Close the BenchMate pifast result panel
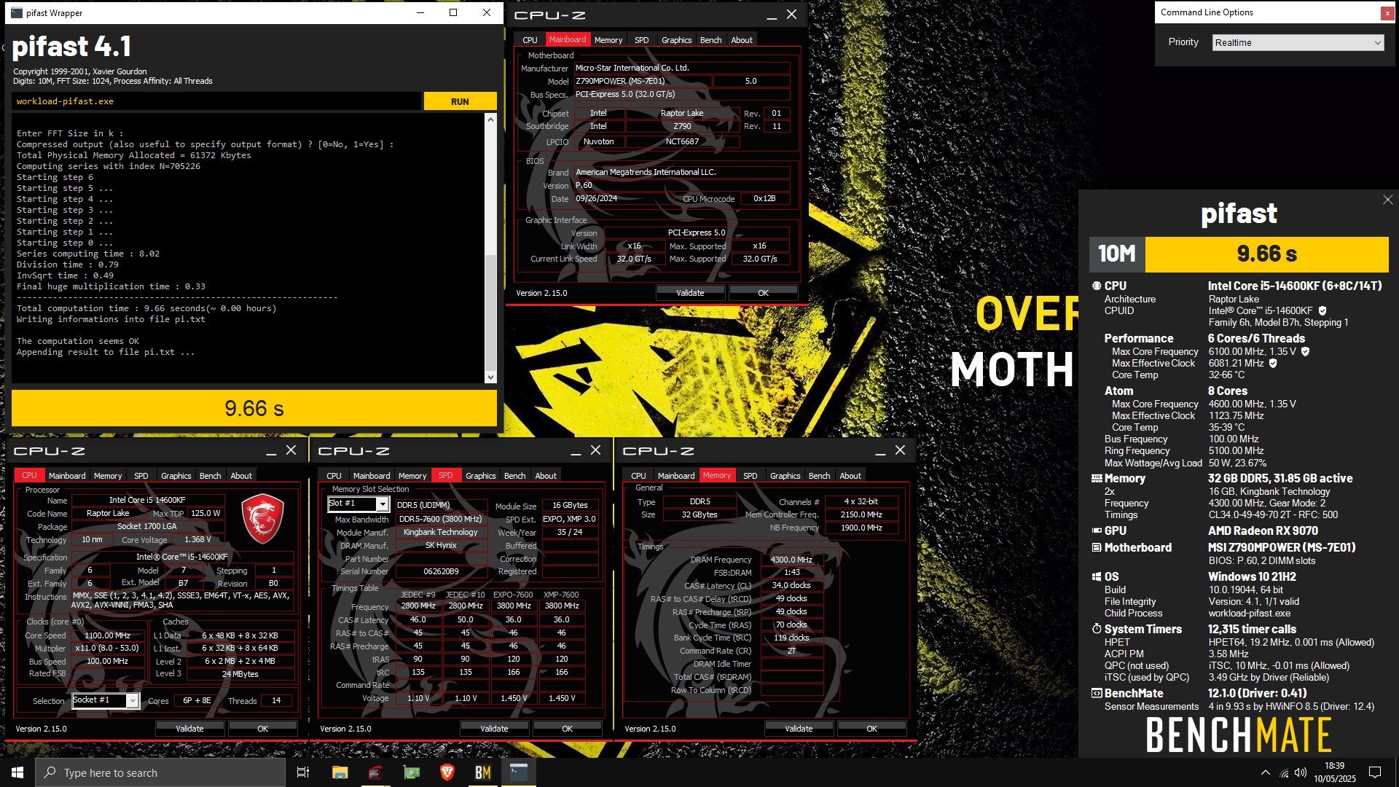This screenshot has height=787, width=1399. 1387,200
